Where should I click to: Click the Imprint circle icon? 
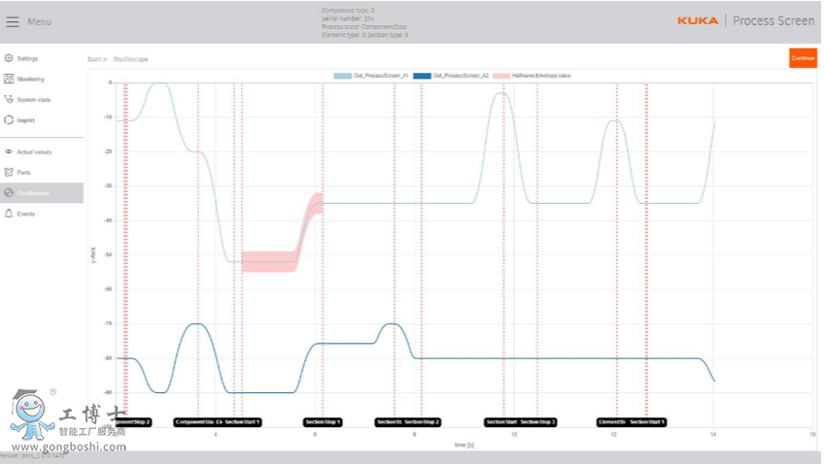9,120
